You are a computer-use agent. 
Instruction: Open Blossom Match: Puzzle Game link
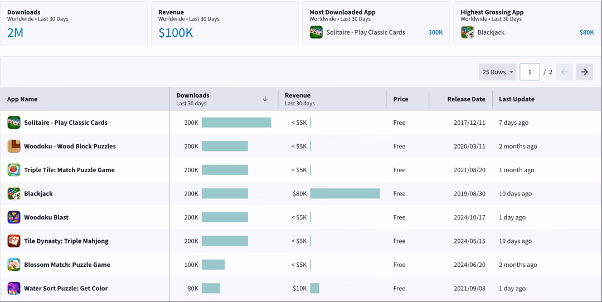pyautogui.click(x=67, y=265)
